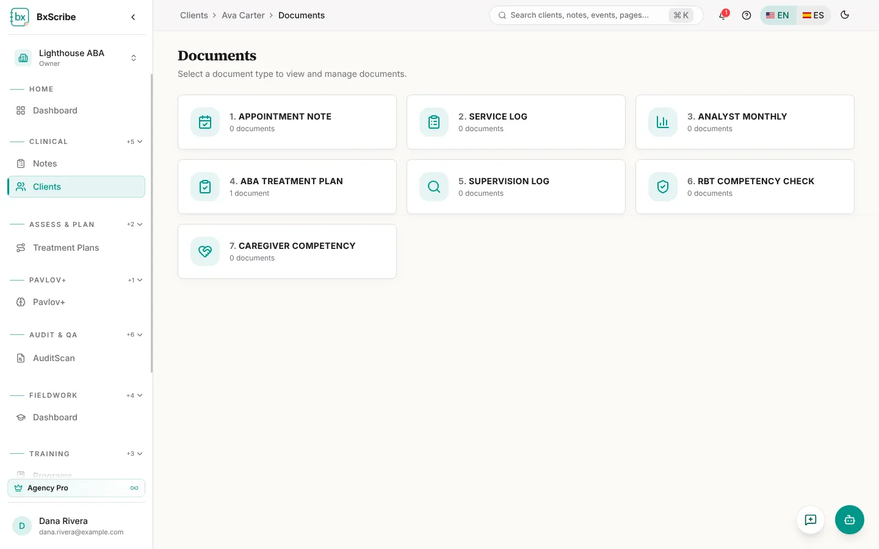Open Dana Rivera user profile
Screen dimensions: 879x549
76,526
